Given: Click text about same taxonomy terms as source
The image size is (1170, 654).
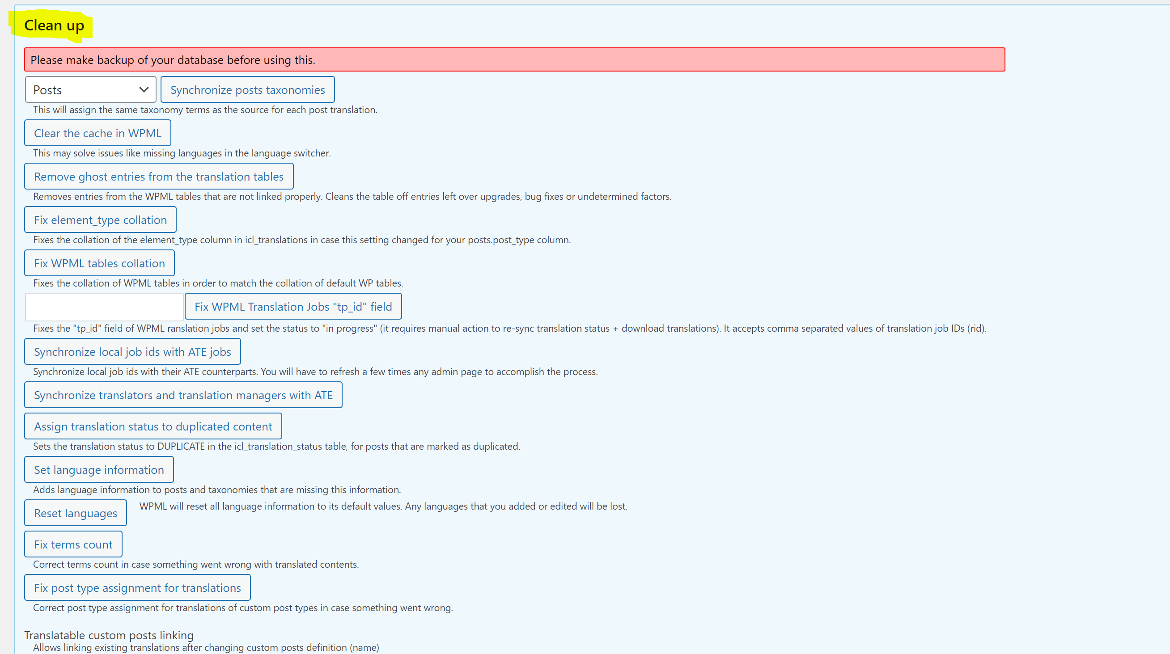Looking at the screenshot, I should click(x=205, y=110).
